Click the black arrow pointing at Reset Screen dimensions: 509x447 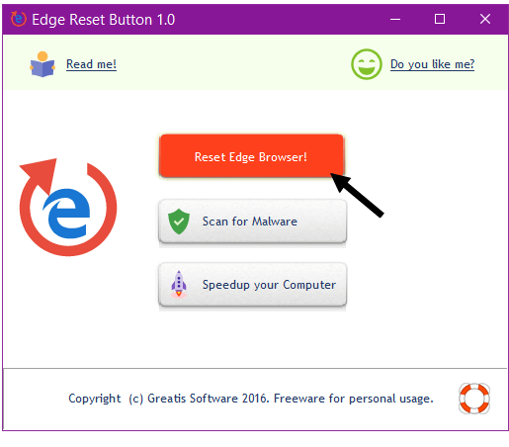pos(357,195)
